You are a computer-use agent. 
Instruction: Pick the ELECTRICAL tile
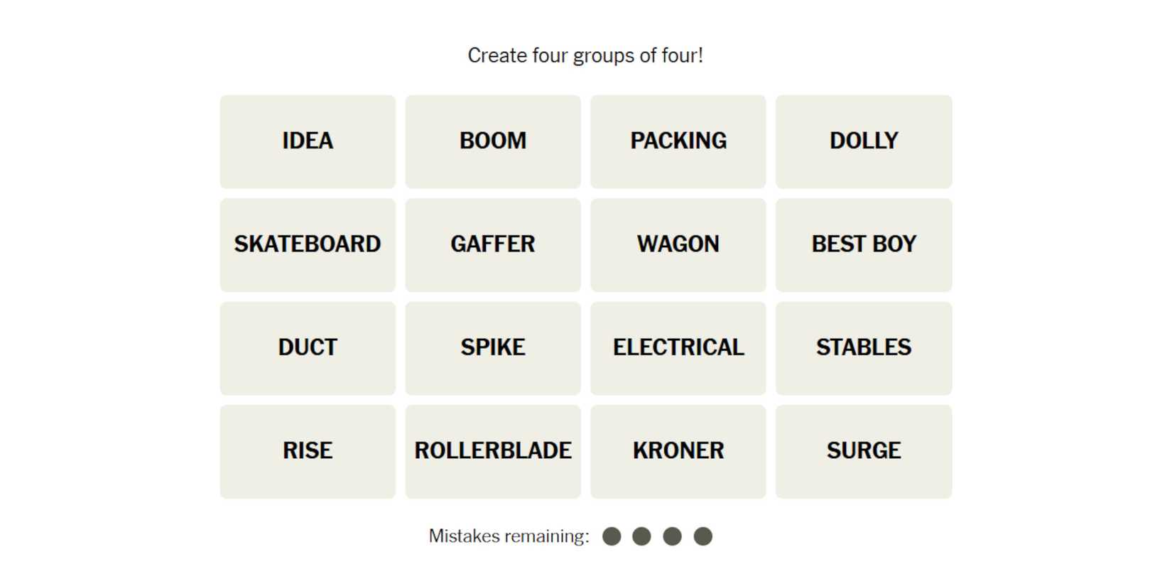678,348
